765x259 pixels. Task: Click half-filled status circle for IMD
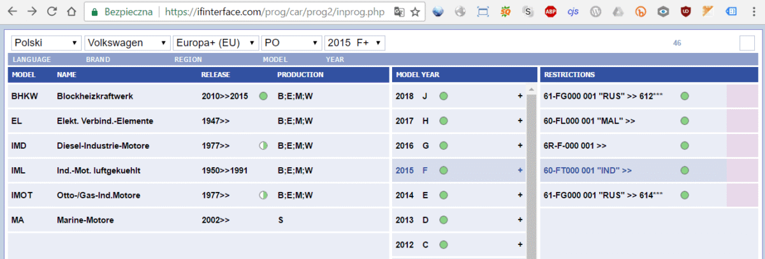pos(263,145)
